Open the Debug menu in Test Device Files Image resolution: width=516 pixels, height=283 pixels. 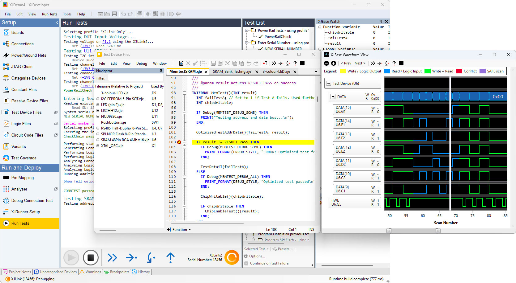pos(142,63)
